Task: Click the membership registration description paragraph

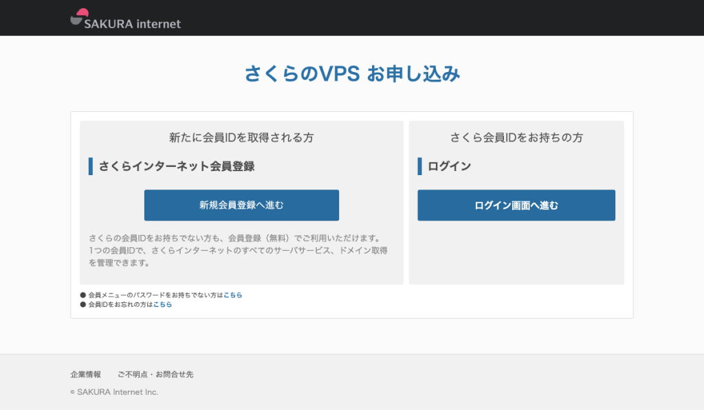Action: pos(237,250)
